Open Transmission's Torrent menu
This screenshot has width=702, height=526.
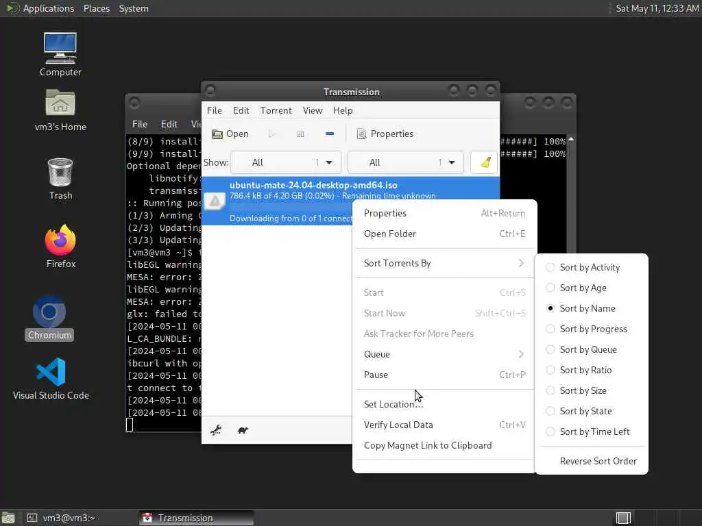pyautogui.click(x=276, y=110)
